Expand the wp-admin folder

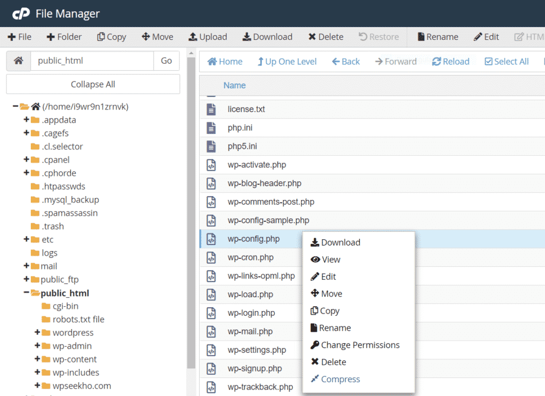coord(38,346)
